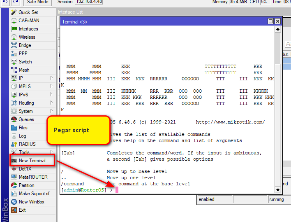Select New WinBox label
The width and height of the screenshot is (291, 222).
[x=32, y=202]
